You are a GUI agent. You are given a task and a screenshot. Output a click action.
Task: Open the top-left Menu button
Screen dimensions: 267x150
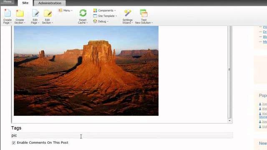[x=8, y=2]
